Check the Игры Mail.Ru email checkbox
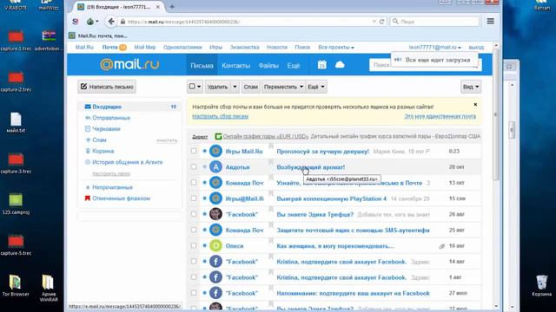The height and width of the screenshot is (312, 556). 194,151
